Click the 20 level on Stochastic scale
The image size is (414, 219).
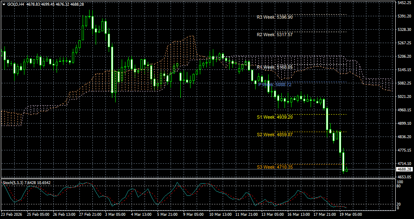click(399, 204)
